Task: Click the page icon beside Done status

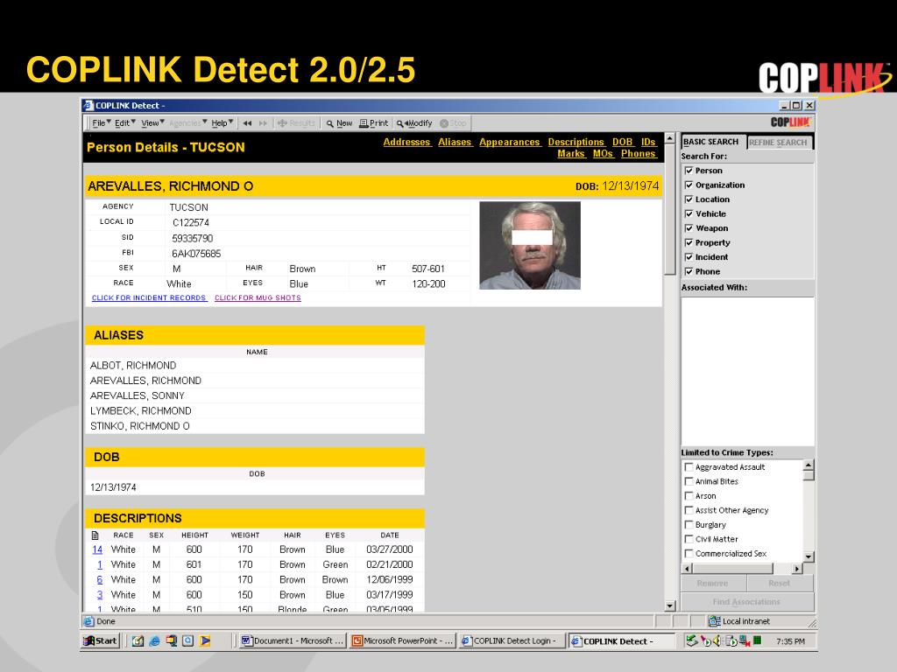Action: pyautogui.click(x=88, y=621)
